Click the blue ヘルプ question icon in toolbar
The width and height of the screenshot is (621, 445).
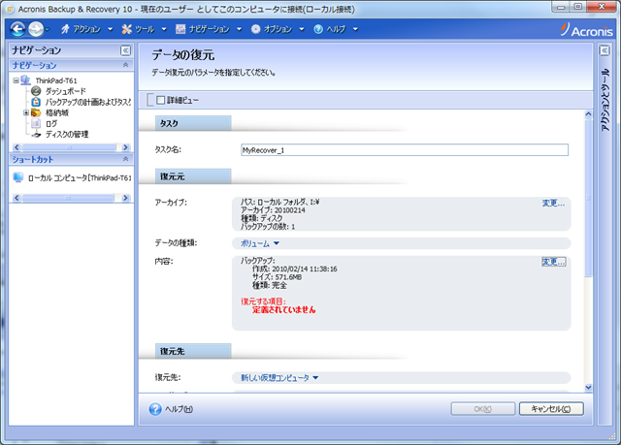pyautogui.click(x=318, y=29)
